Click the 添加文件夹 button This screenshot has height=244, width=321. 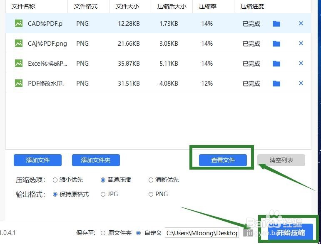[x=96, y=160]
